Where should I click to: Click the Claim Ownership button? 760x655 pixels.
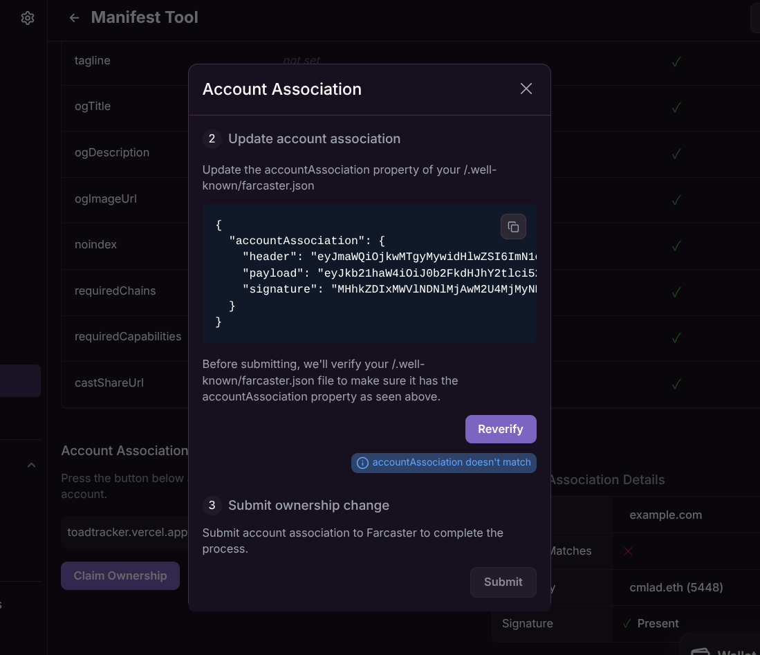click(x=120, y=575)
